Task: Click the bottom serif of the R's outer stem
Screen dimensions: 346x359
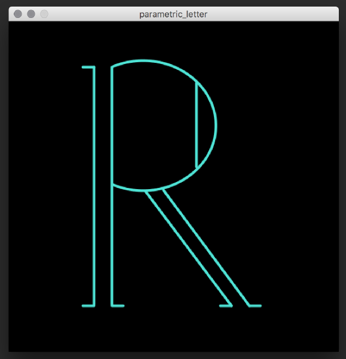Action: tap(88, 306)
